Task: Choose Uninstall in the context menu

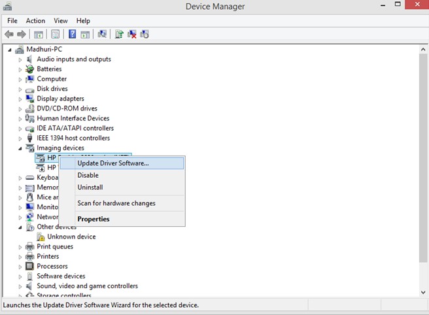Action: coord(122,188)
